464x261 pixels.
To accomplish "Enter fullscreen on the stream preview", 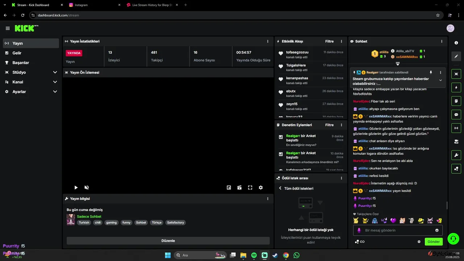I will pyautogui.click(x=250, y=187).
